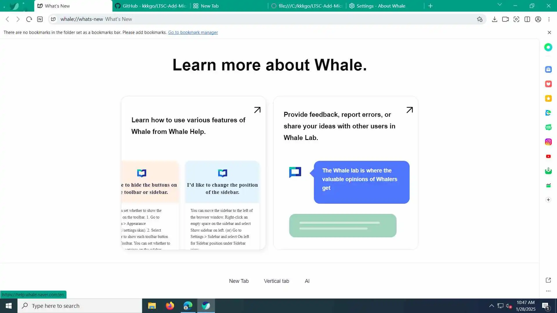This screenshot has height=313, width=557.
Task: Click the screen capture toolbar icon
Action: tap(516, 19)
